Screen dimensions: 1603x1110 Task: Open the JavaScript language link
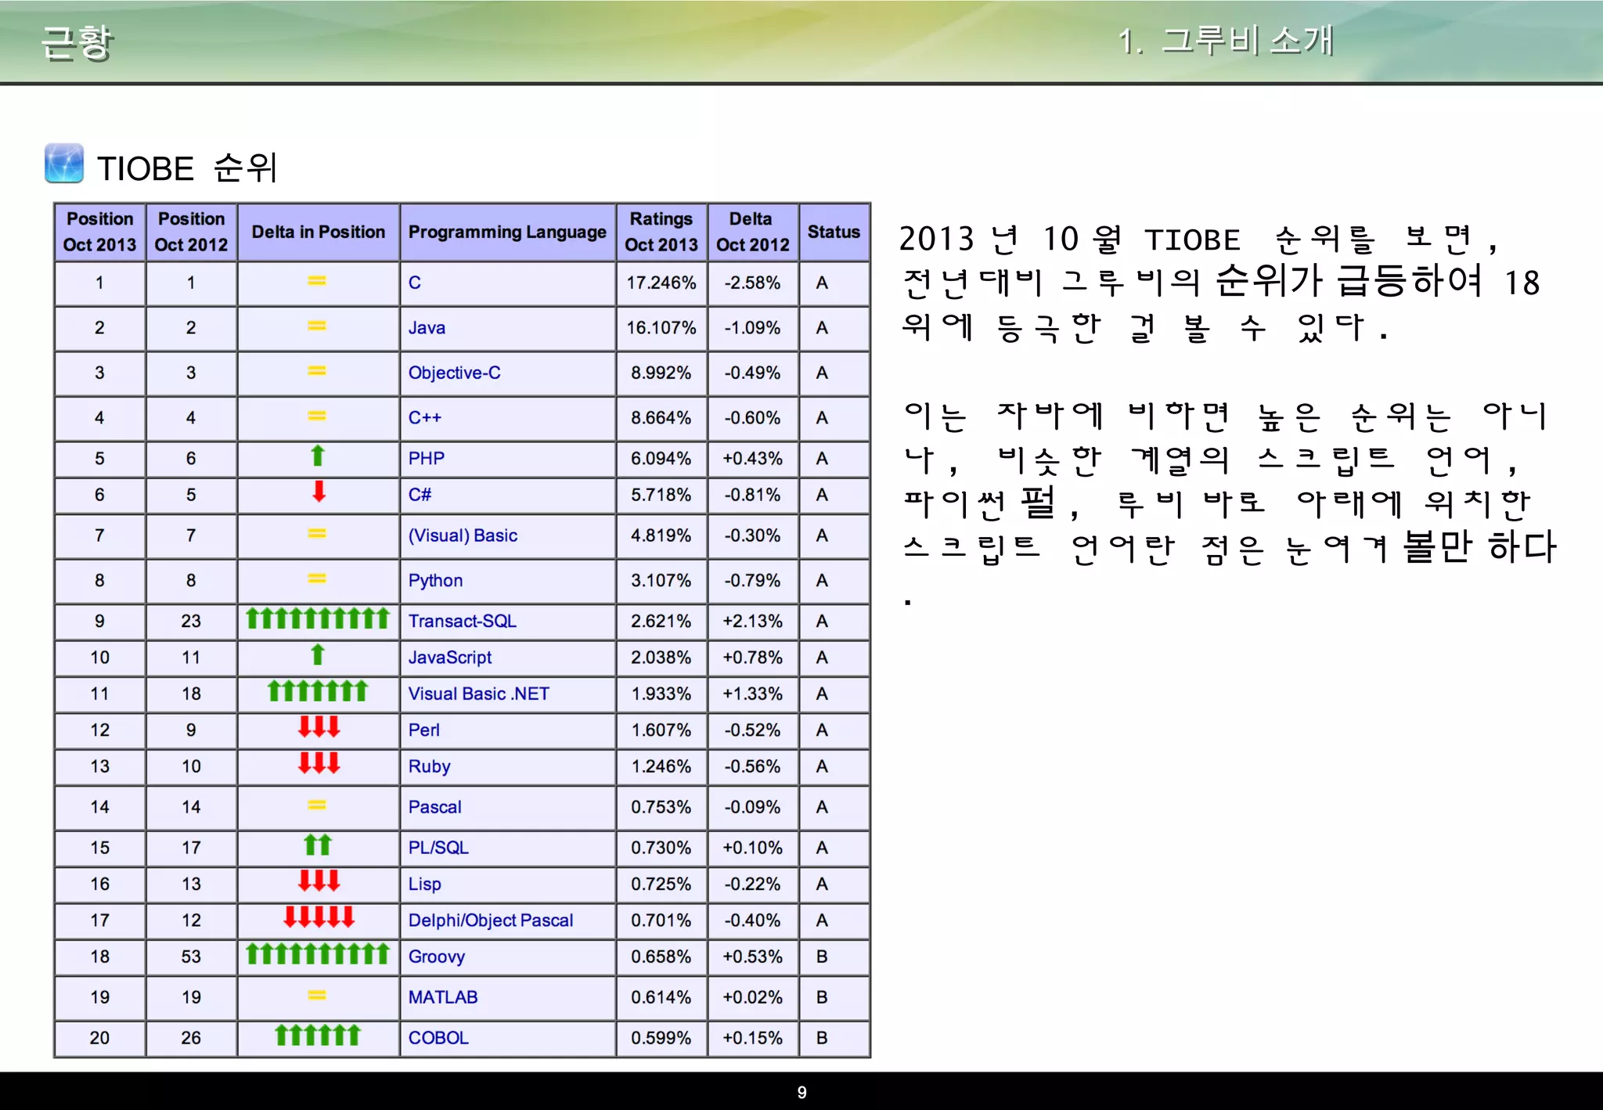coord(450,658)
